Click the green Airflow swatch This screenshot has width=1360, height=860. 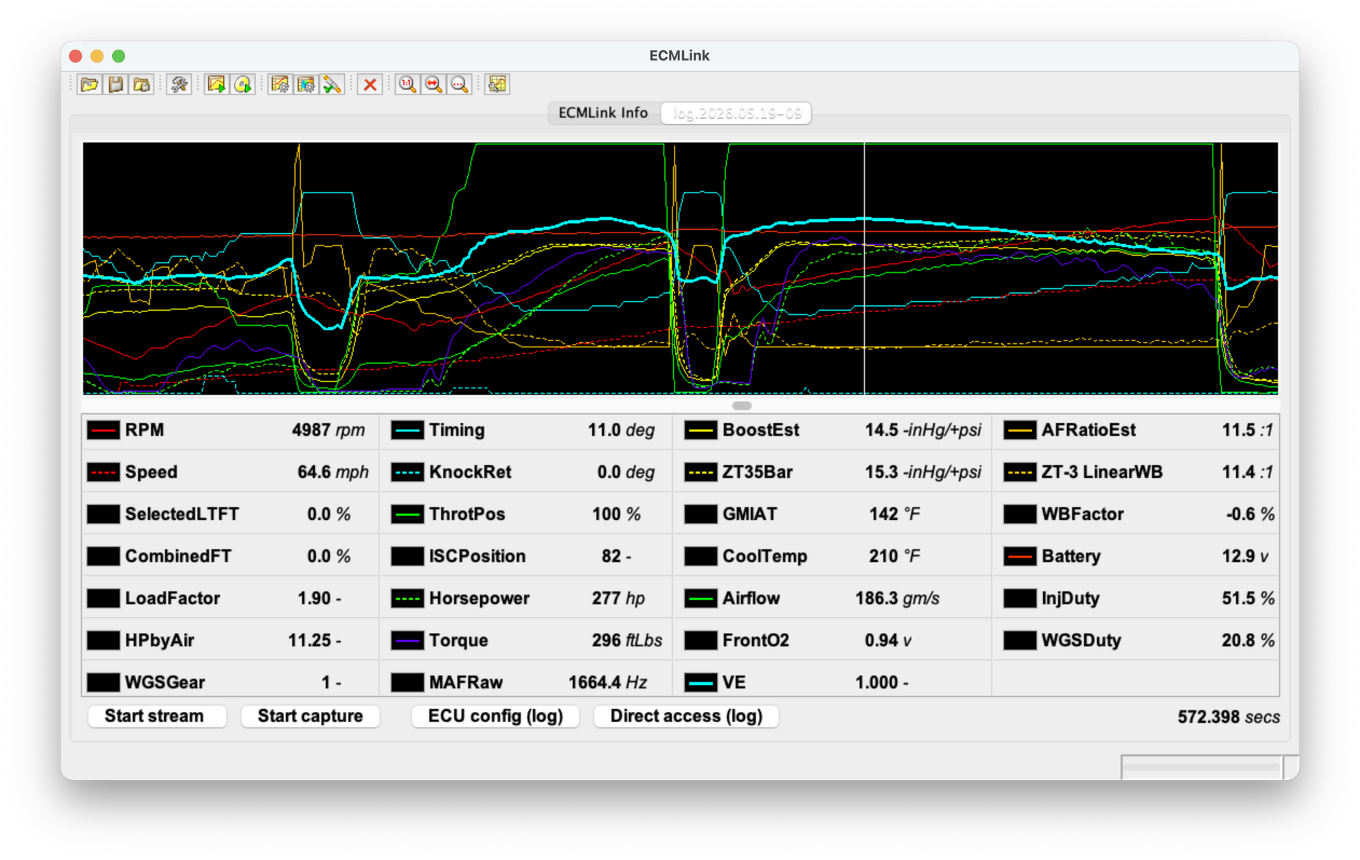700,599
